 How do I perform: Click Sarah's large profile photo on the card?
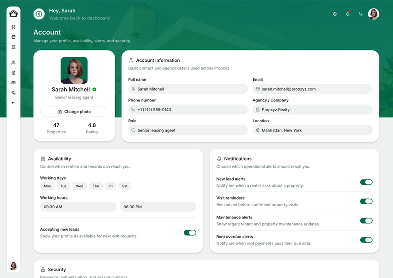coord(74,70)
